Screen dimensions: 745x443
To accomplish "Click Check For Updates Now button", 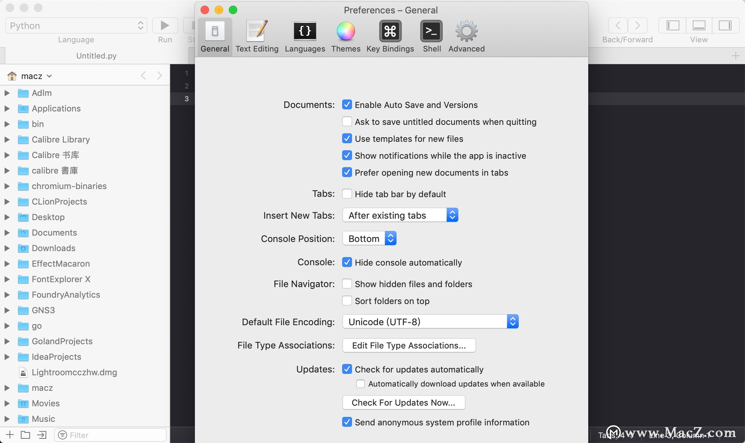I will click(x=404, y=403).
